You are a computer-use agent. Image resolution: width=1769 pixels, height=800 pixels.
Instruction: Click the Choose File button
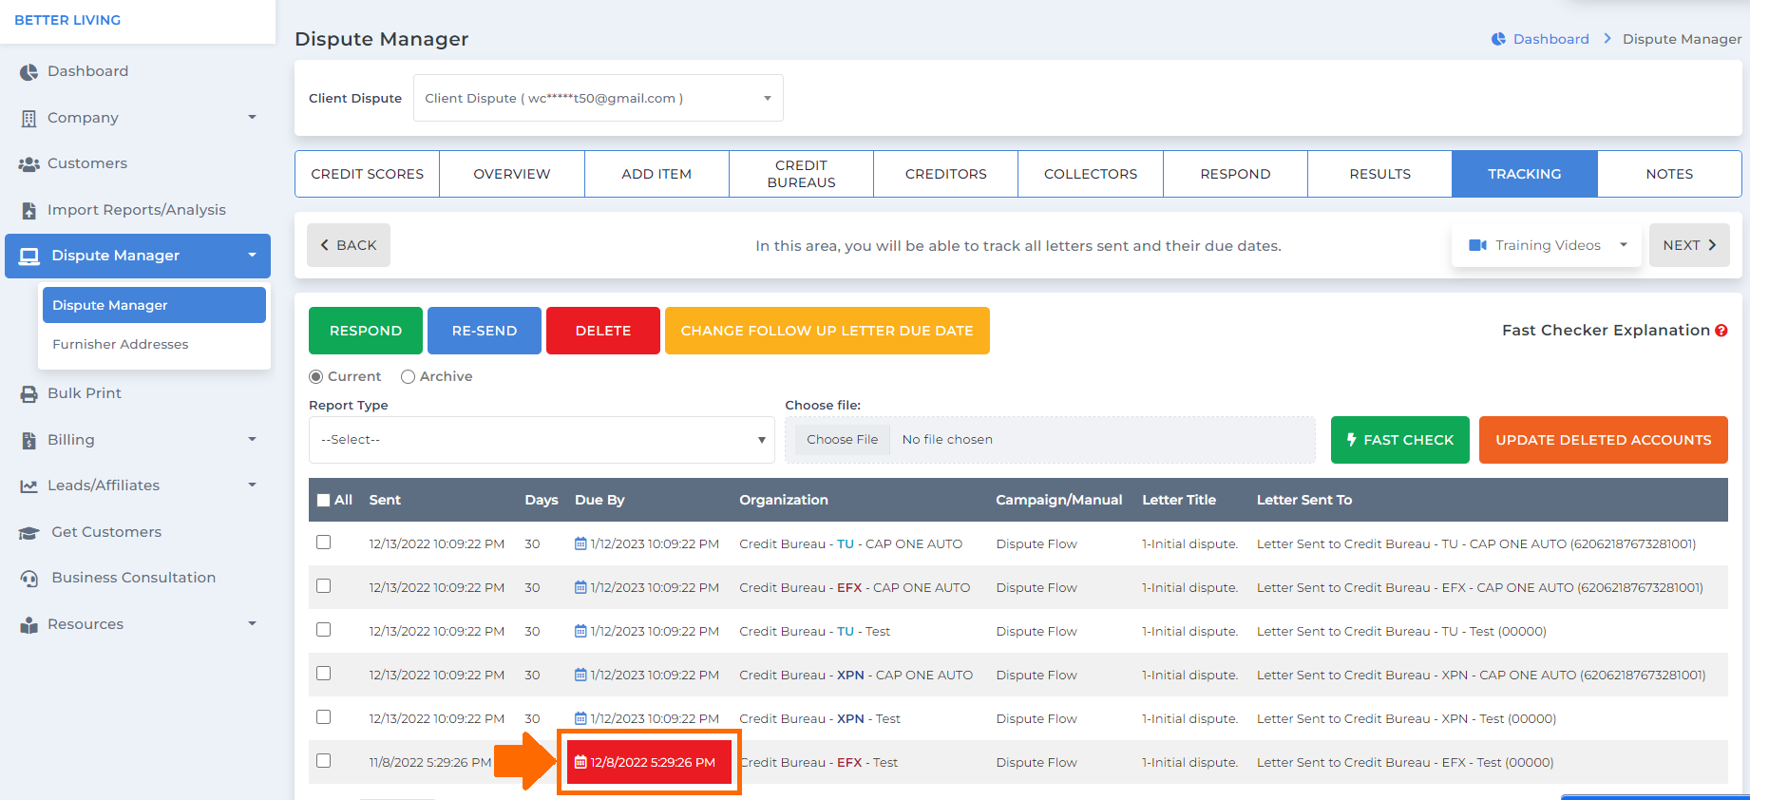[843, 439]
